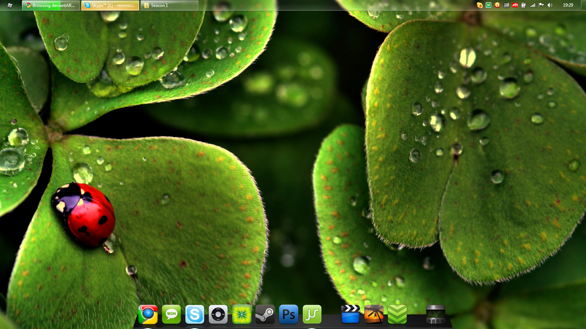Image resolution: width=586 pixels, height=329 pixels.
Task: Open the Windows Start menu
Action: [x=10, y=5]
